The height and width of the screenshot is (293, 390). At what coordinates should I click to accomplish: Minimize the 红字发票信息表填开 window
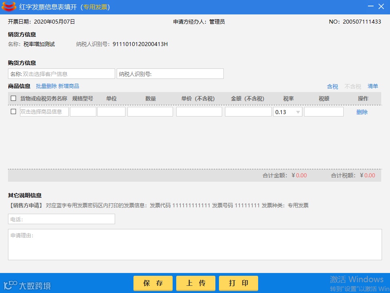point(370,6)
